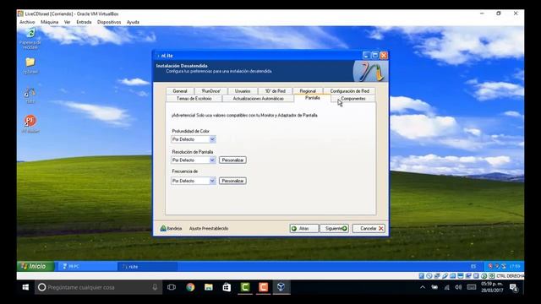This screenshot has height=304, width=541.
Task: Select the VirtualBox icon in taskbar
Action: [x=281, y=287]
